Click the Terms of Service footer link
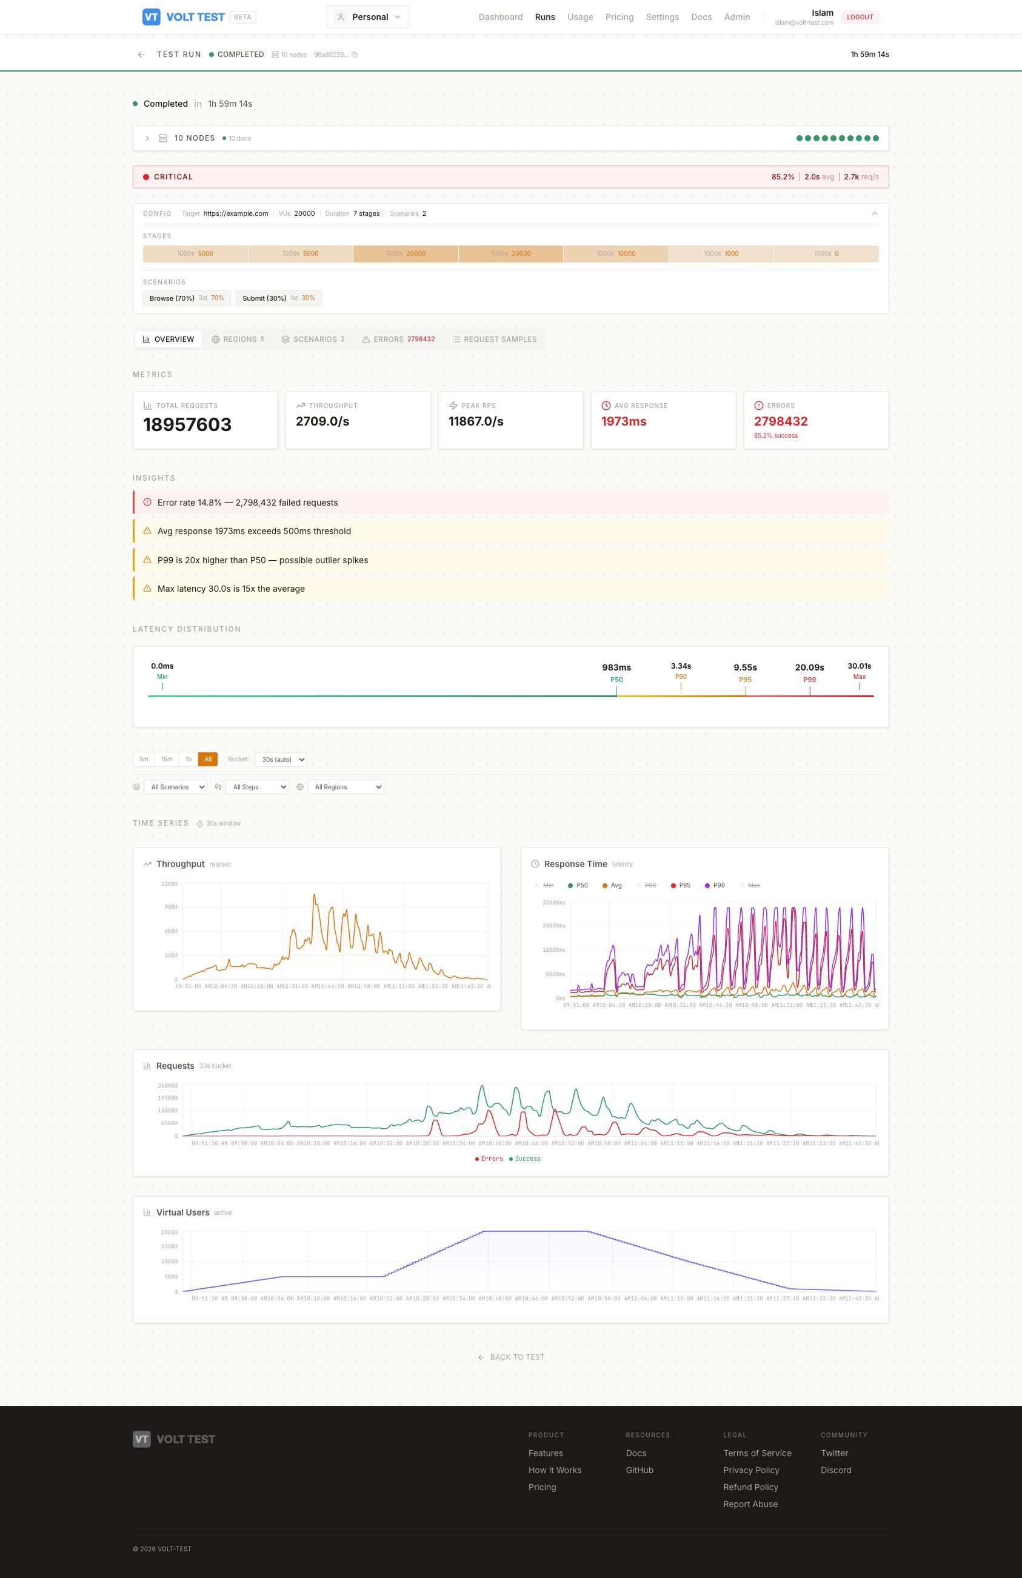 [x=757, y=1453]
